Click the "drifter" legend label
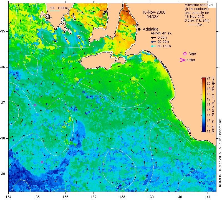This screenshot has width=222, height=200. point(191,60)
